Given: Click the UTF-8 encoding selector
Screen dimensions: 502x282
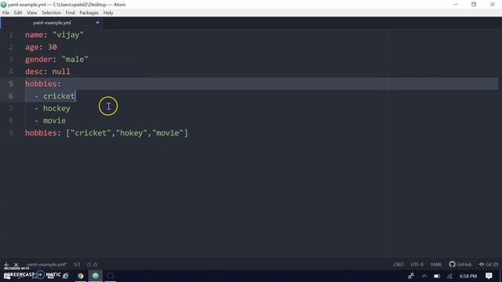Looking at the screenshot, I should 417,265.
